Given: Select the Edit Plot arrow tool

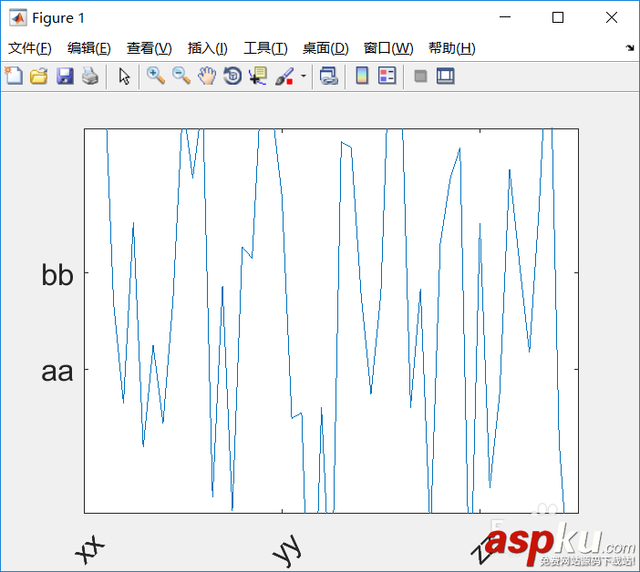Looking at the screenshot, I should [x=124, y=76].
